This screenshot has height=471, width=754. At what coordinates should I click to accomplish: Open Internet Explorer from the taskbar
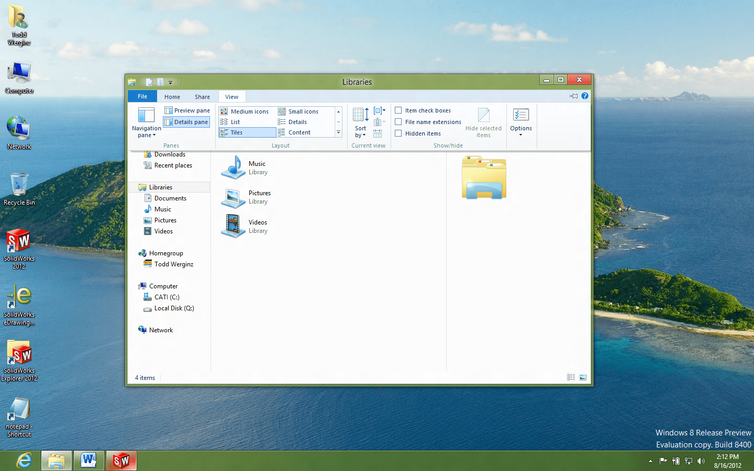coord(24,461)
